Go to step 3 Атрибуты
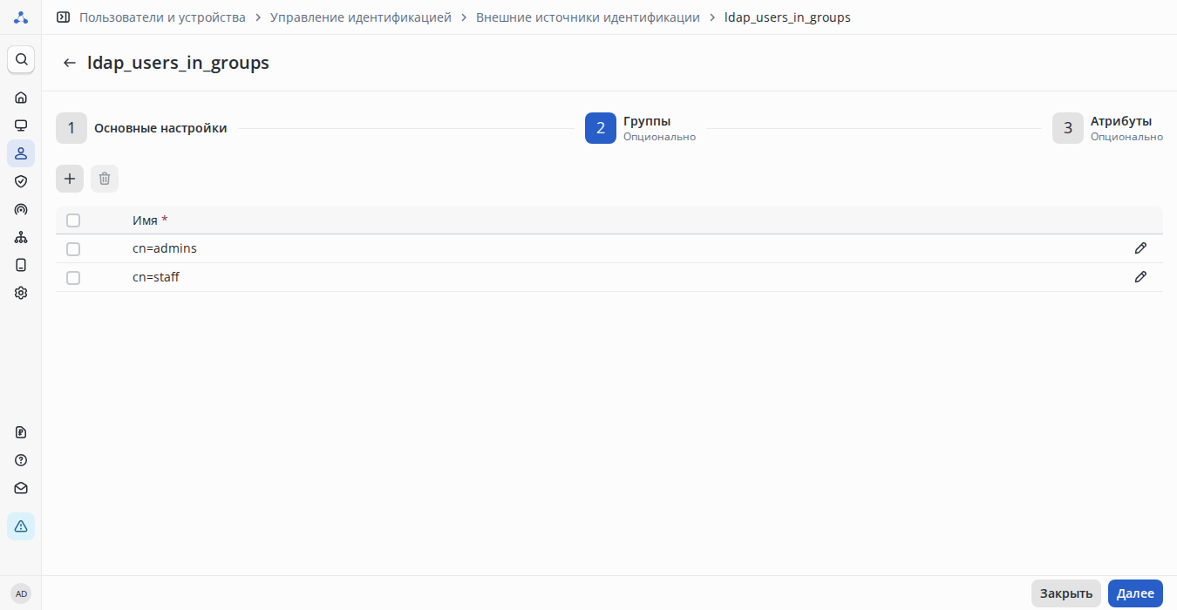The image size is (1177, 610). tap(1107, 128)
